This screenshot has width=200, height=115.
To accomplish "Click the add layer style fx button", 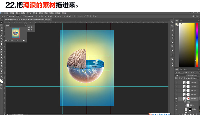I will click(182, 114).
